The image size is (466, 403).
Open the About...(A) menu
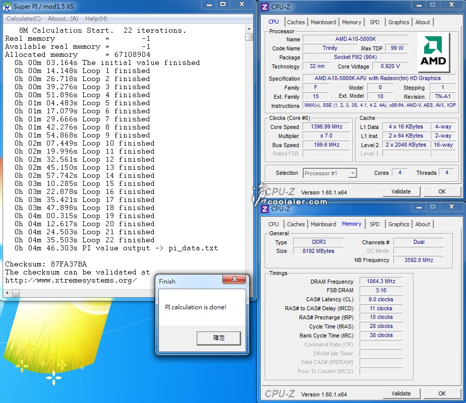click(63, 19)
